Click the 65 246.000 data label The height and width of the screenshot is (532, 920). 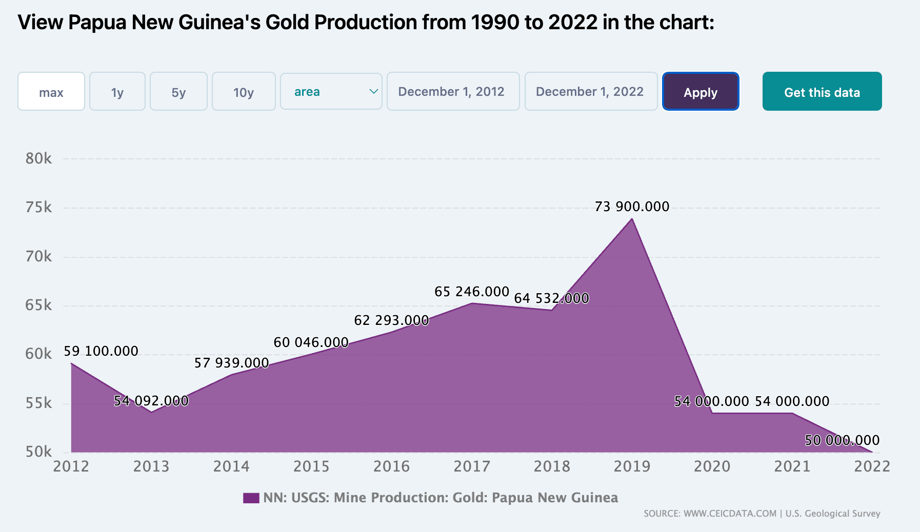pyautogui.click(x=472, y=292)
